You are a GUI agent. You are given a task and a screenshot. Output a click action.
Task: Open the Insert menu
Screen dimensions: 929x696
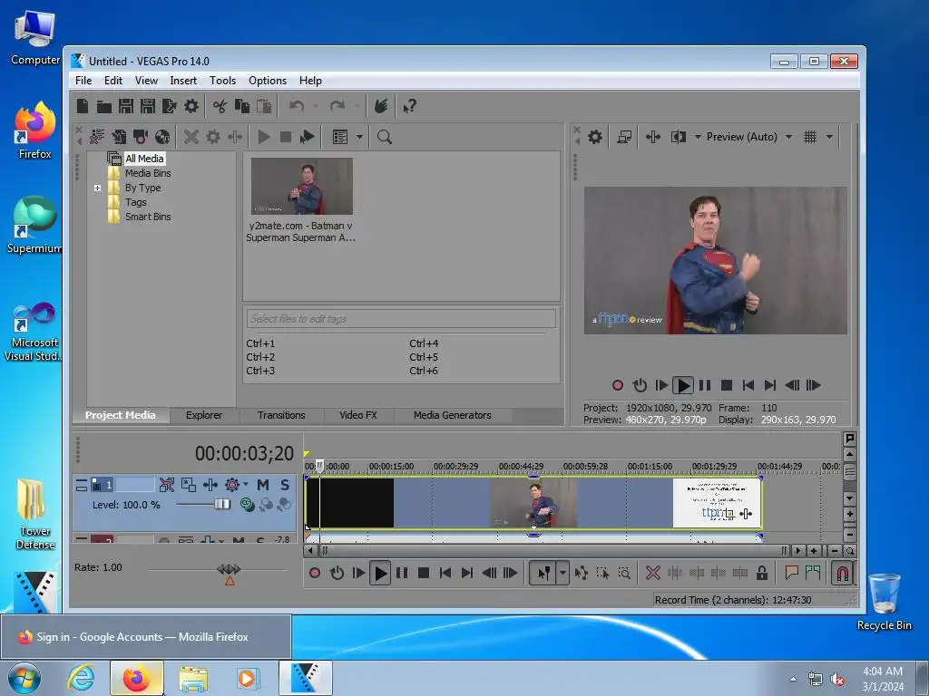click(x=183, y=81)
